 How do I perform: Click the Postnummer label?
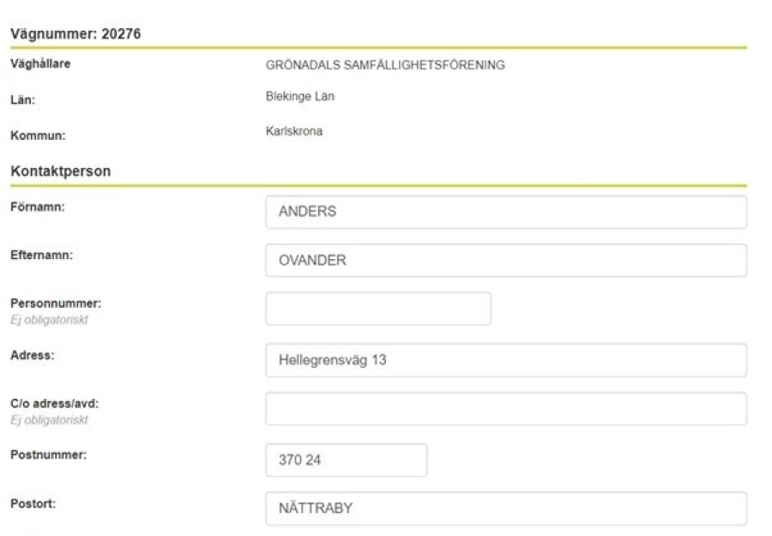pos(48,455)
